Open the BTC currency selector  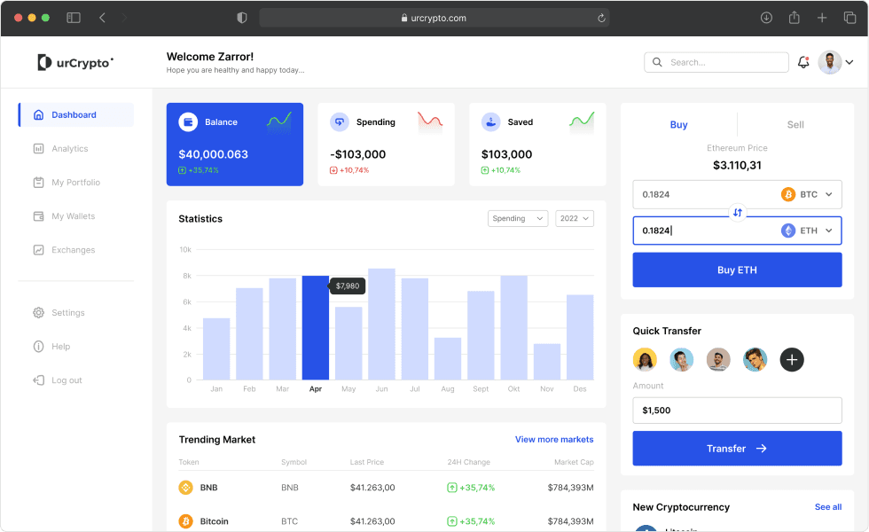pyautogui.click(x=807, y=194)
